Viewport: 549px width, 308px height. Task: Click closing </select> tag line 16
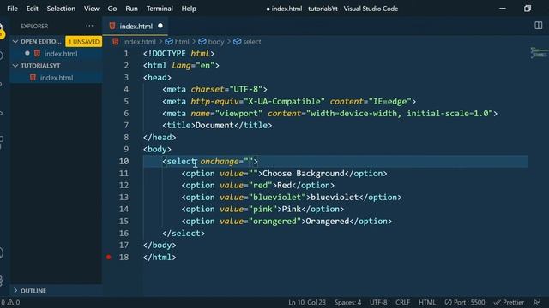click(x=184, y=234)
